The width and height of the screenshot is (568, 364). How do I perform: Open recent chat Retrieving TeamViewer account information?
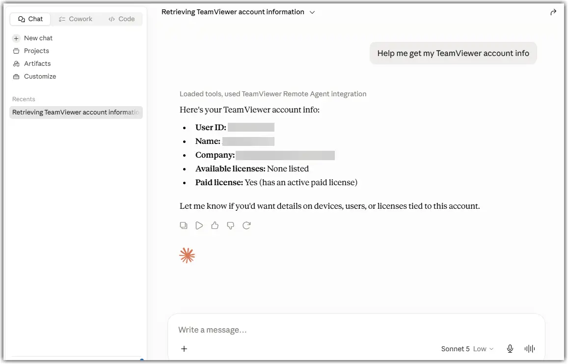click(x=76, y=112)
